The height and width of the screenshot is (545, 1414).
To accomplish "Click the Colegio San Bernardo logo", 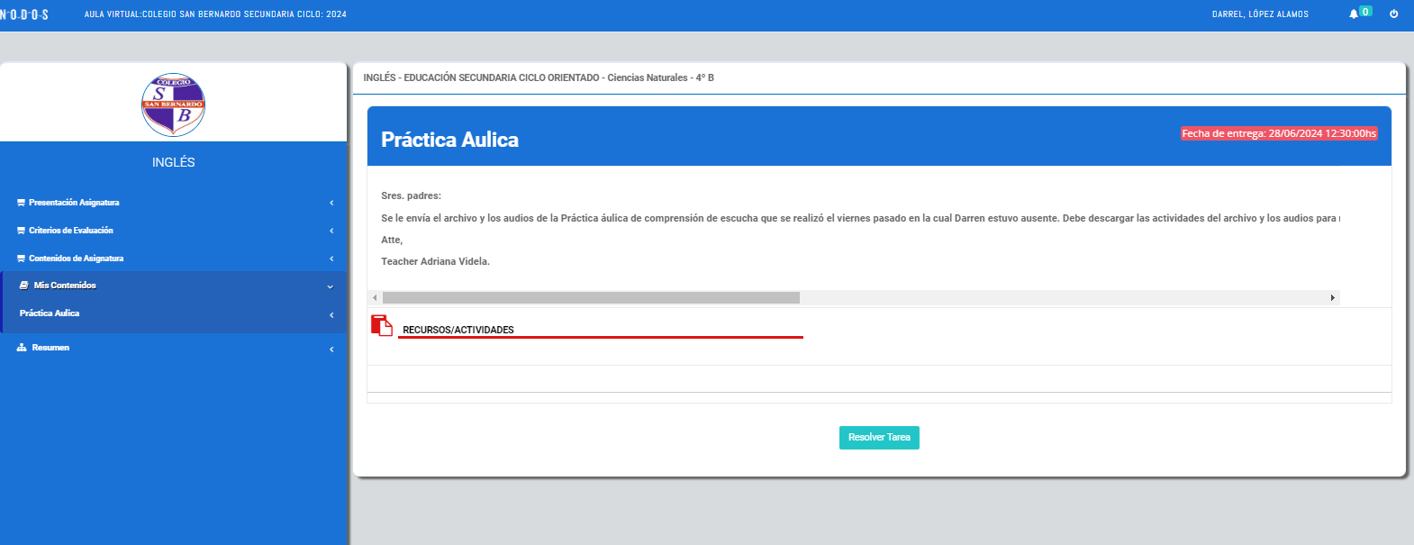I will coord(173,104).
